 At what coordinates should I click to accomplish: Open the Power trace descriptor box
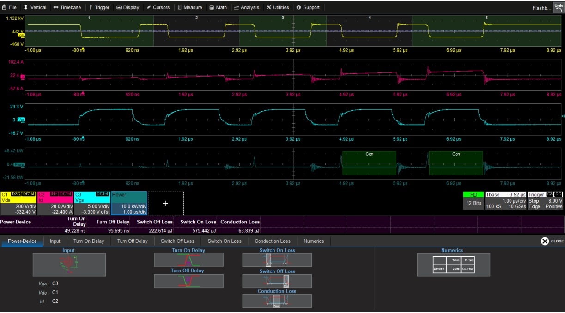pos(129,203)
